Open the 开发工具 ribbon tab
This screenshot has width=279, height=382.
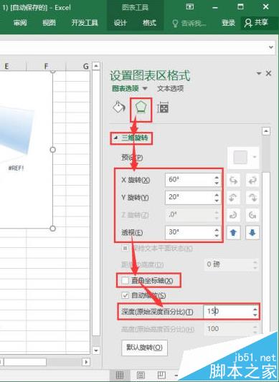click(85, 23)
